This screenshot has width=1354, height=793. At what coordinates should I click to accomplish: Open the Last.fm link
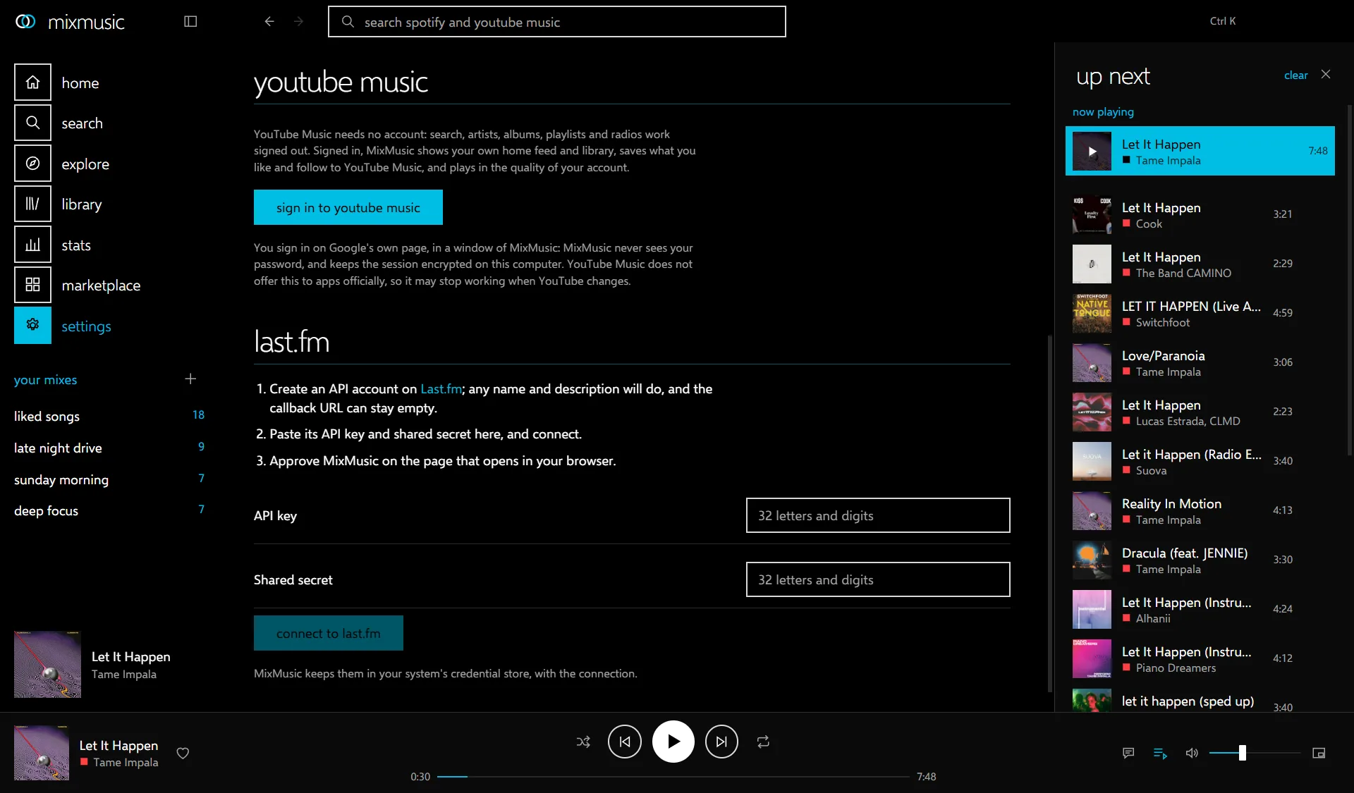coord(441,388)
